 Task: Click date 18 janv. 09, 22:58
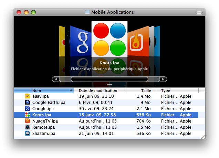tap(97, 115)
